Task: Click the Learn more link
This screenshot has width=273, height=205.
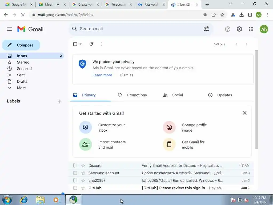Action: 102,75
